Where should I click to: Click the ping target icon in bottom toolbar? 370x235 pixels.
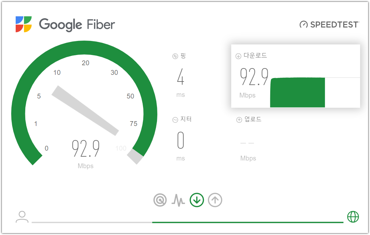160,200
